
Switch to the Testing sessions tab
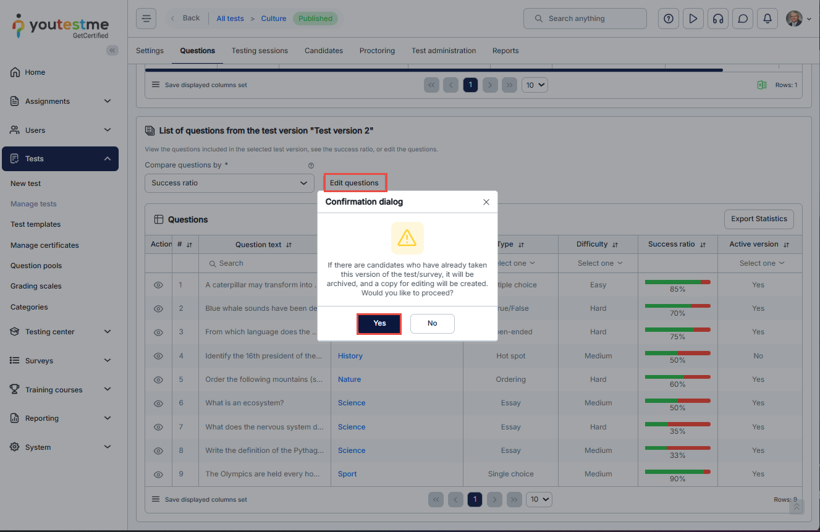[260, 51]
